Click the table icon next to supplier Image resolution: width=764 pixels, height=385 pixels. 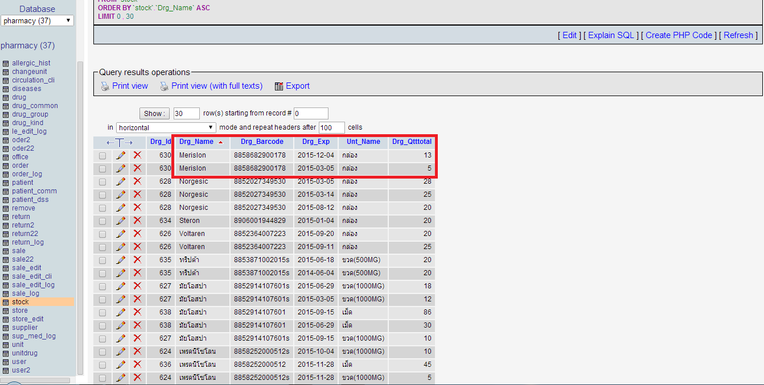click(x=6, y=328)
